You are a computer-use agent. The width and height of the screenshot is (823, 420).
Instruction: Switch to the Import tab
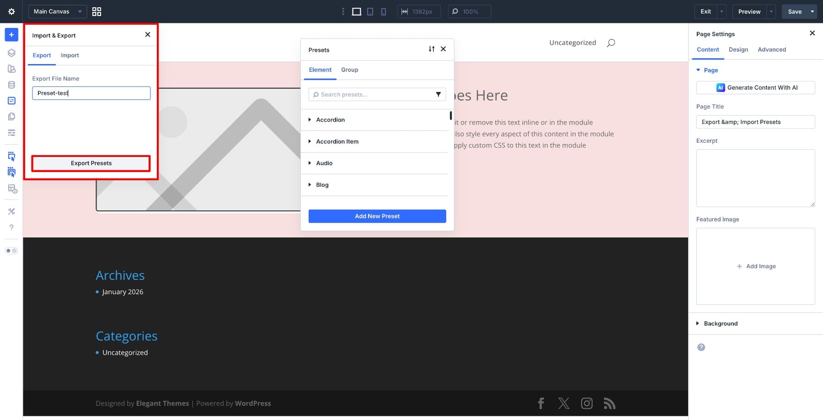(x=69, y=55)
